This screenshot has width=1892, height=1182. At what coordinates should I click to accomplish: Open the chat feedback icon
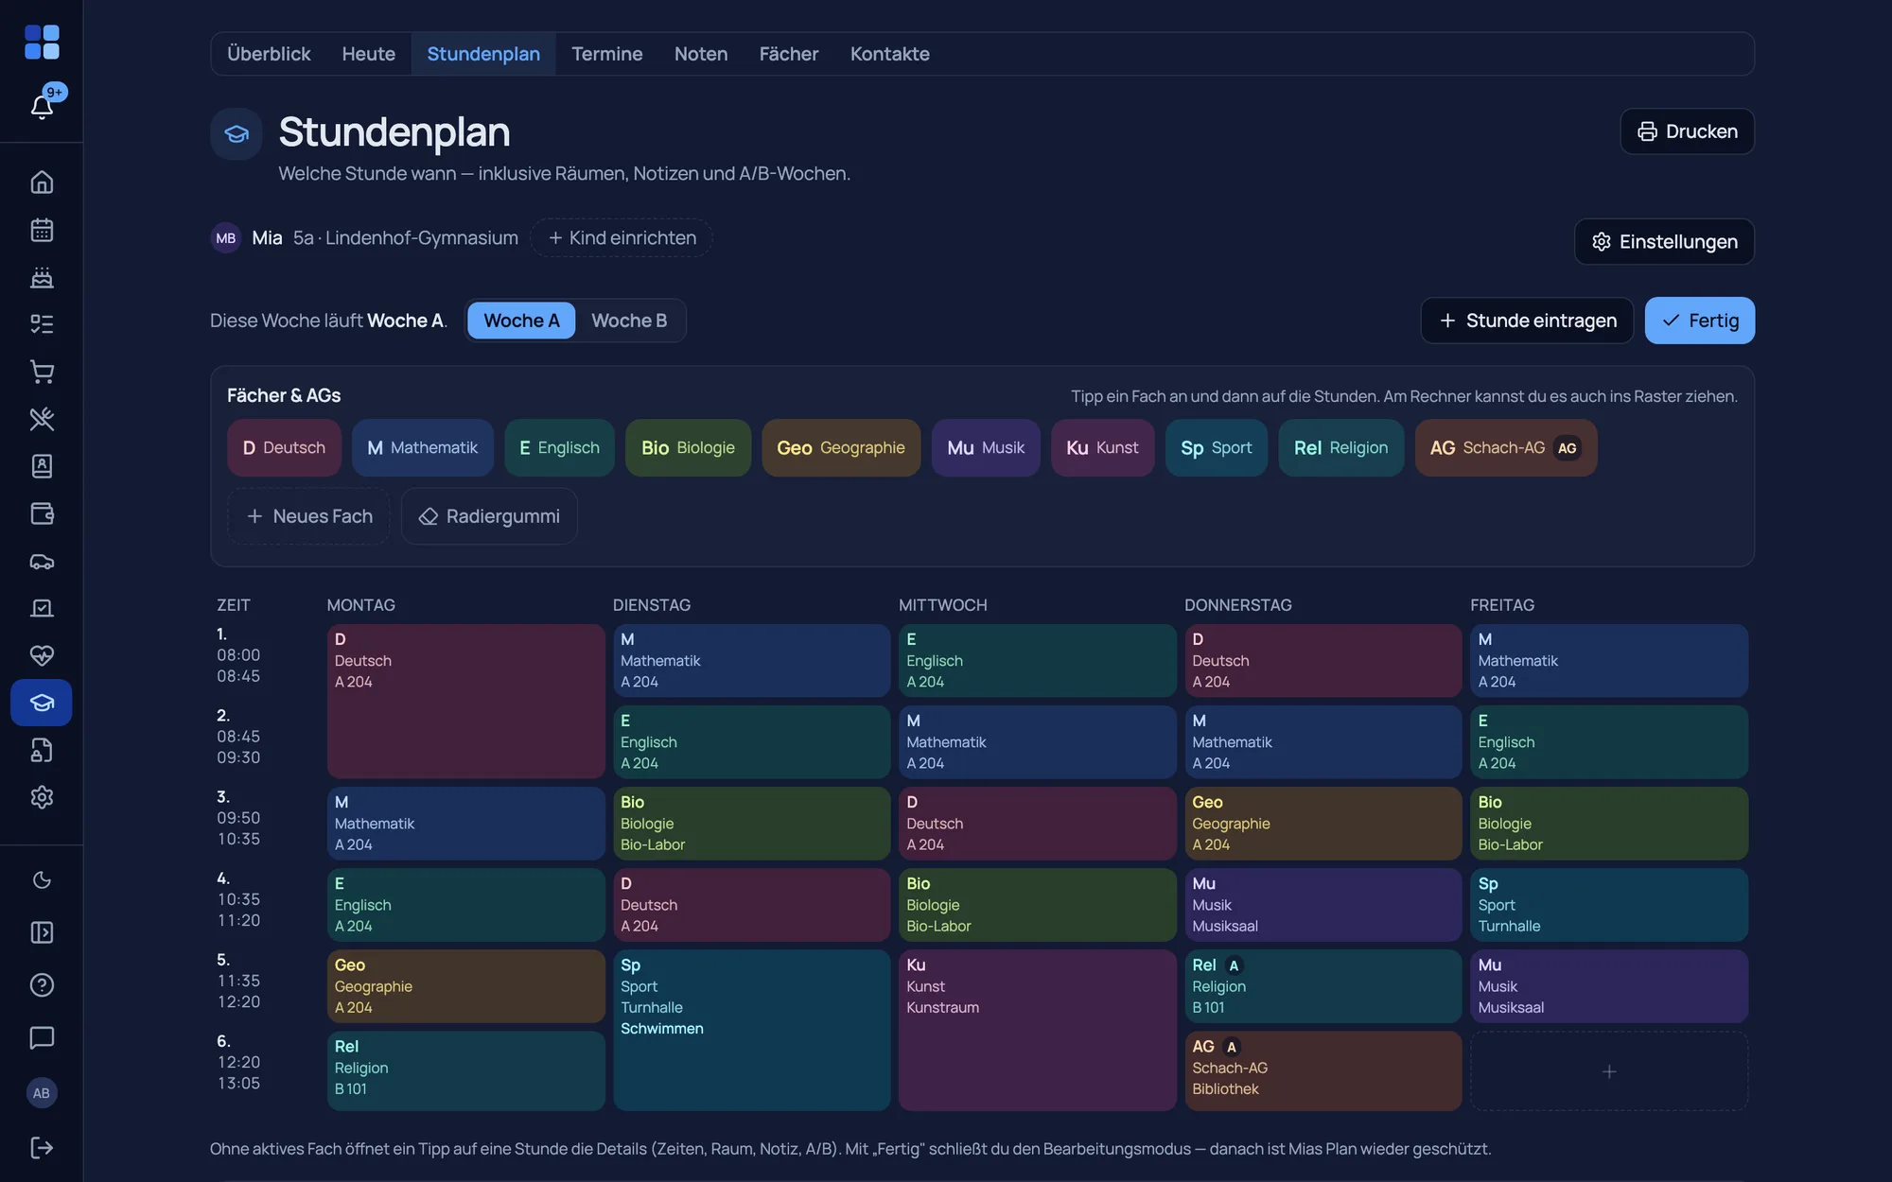[x=42, y=1037]
